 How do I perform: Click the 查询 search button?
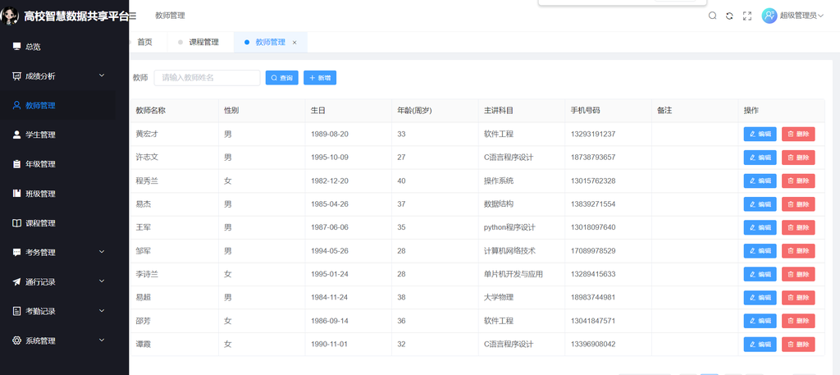[281, 78]
